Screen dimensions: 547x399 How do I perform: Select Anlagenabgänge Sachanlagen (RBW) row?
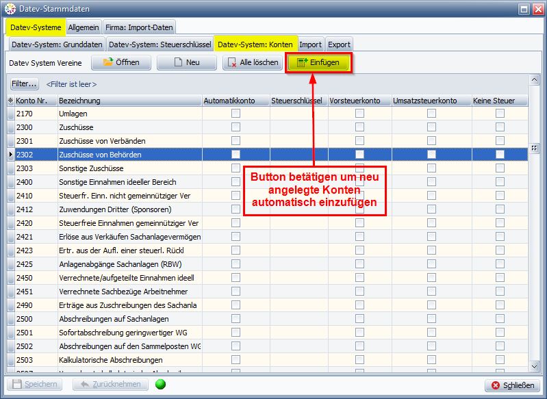coord(268,264)
